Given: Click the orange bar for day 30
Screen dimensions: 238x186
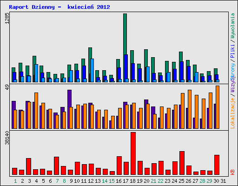Looking at the screenshot, I should click(x=218, y=107).
